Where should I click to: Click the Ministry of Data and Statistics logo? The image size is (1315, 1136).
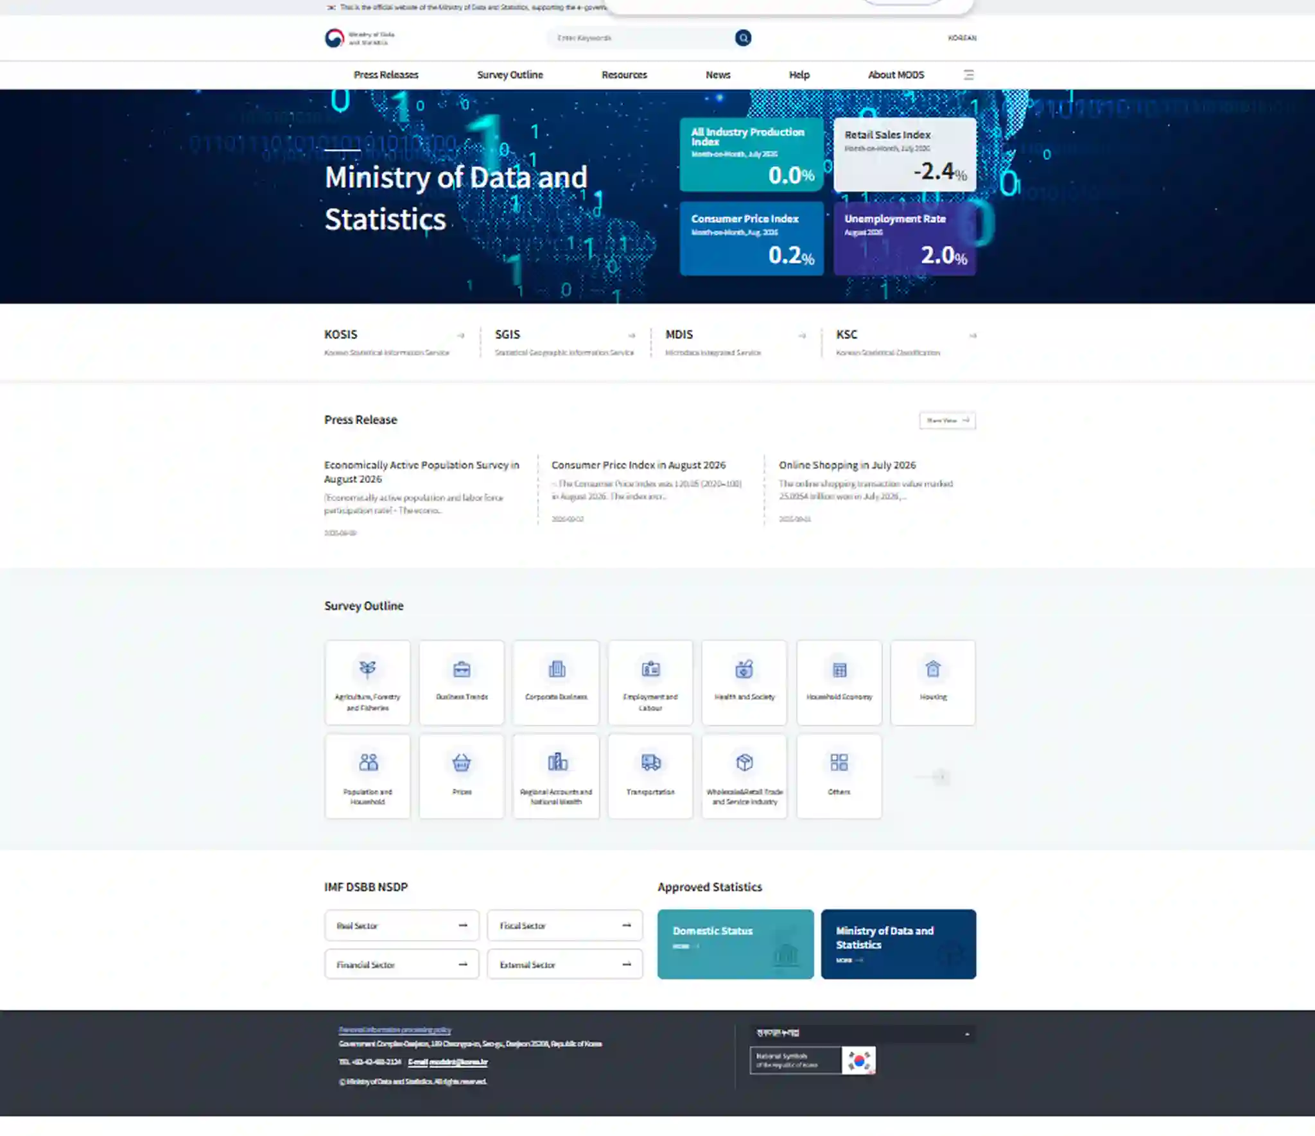click(x=360, y=38)
